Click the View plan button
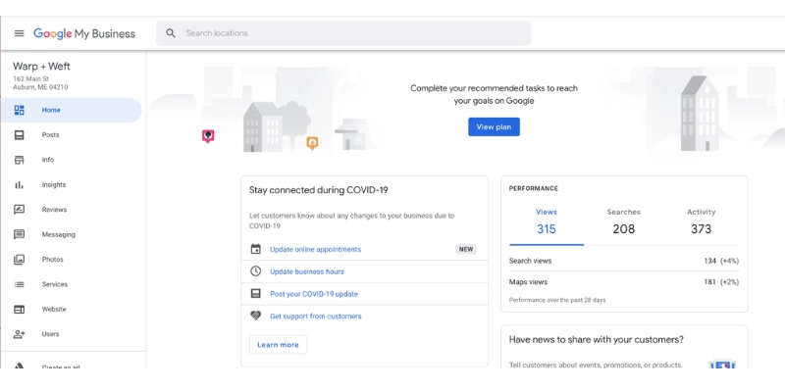Screen dimensions: 785x392 point(494,127)
